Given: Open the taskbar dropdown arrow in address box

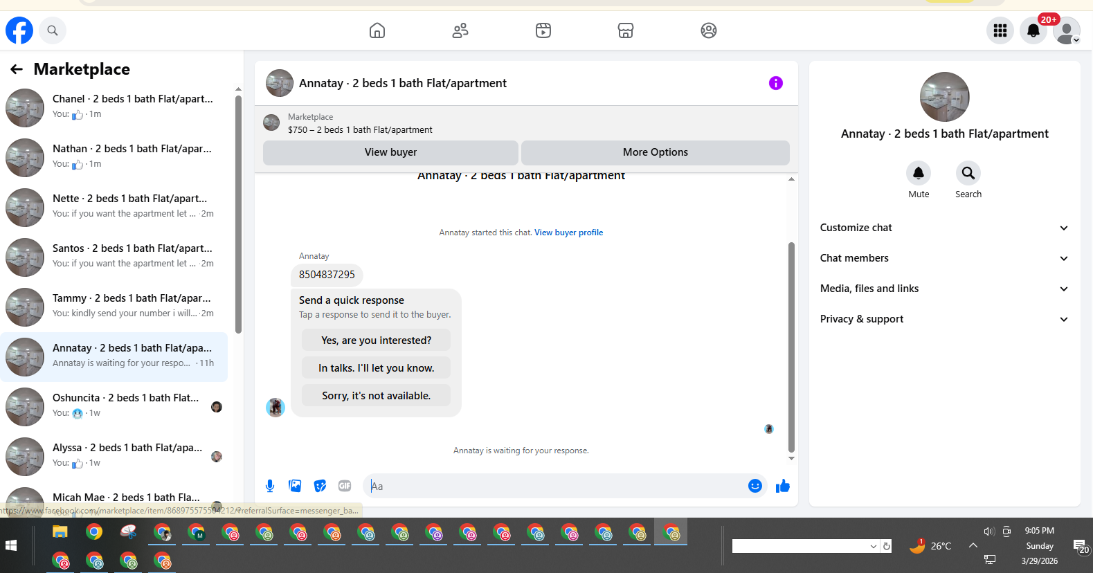Looking at the screenshot, I should [873, 546].
